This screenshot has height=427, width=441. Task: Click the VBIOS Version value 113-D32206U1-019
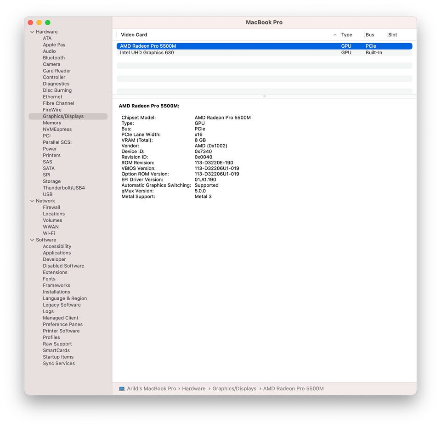point(217,169)
